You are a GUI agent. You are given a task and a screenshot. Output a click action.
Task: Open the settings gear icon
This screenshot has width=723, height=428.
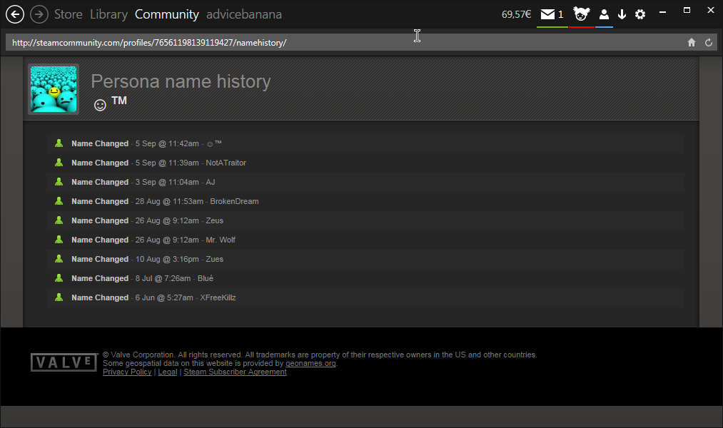(x=640, y=14)
